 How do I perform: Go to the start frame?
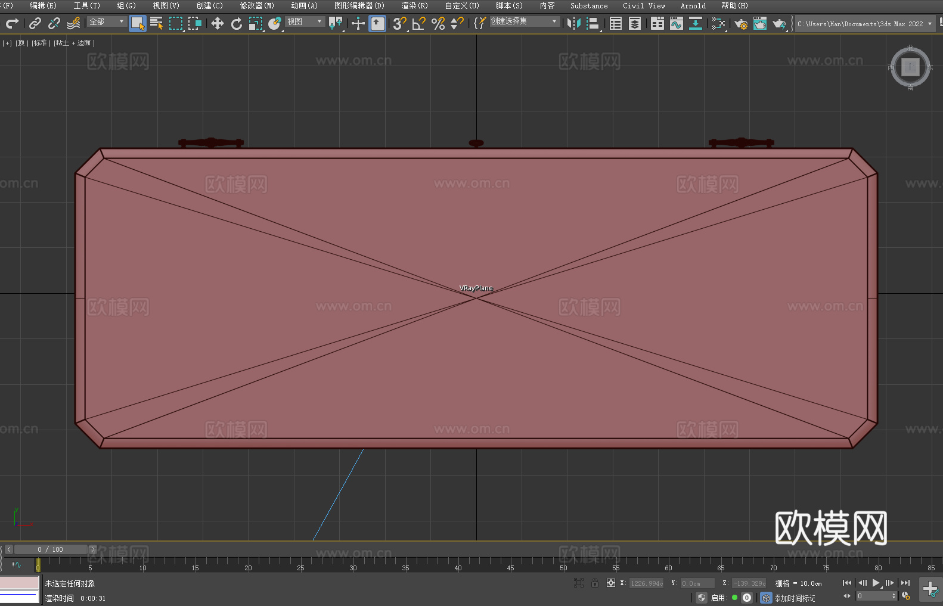click(847, 583)
